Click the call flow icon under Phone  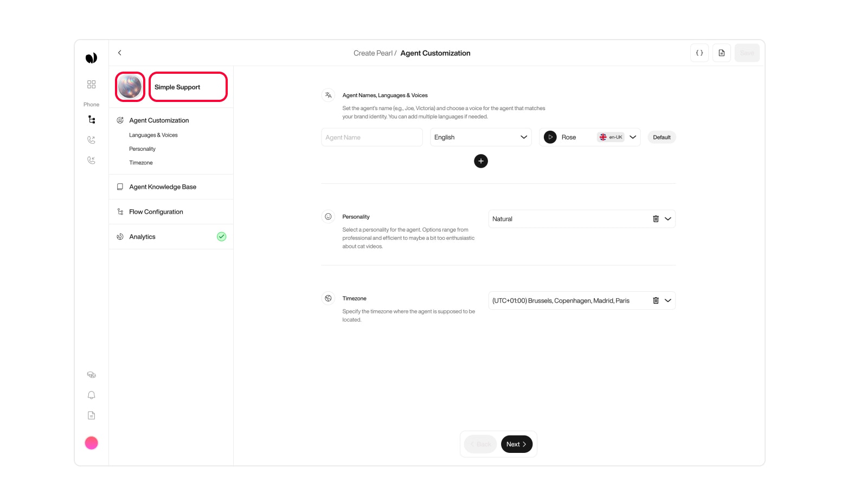(91, 119)
